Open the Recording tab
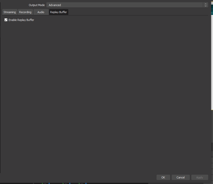 [25, 12]
